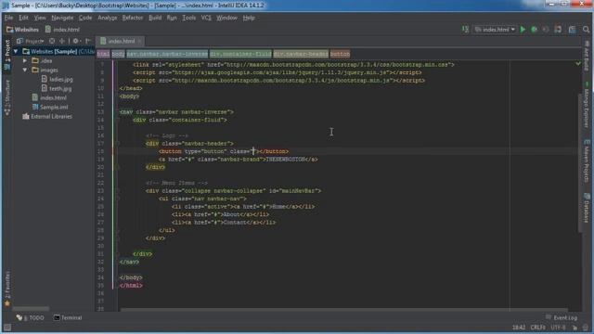594x334 pixels.
Task: Open the View menu
Action: click(40, 18)
